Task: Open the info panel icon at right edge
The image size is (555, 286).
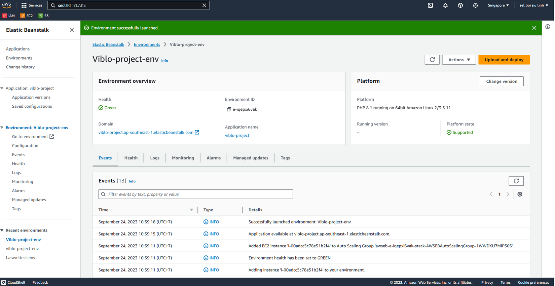Action: coord(548,27)
